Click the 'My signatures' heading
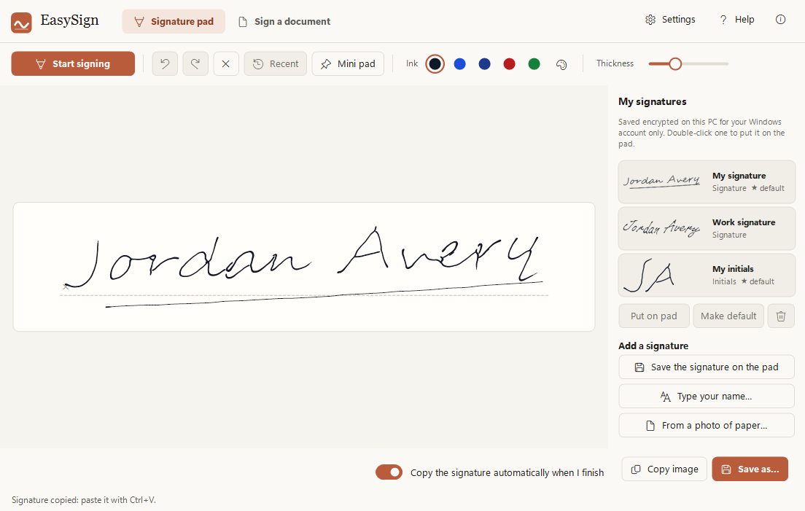This screenshot has width=805, height=511. pos(652,101)
